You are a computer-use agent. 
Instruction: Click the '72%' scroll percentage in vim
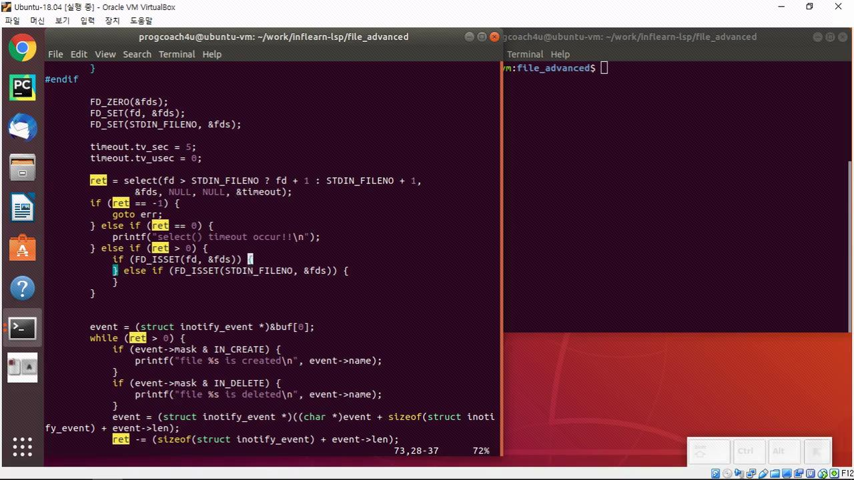point(481,451)
